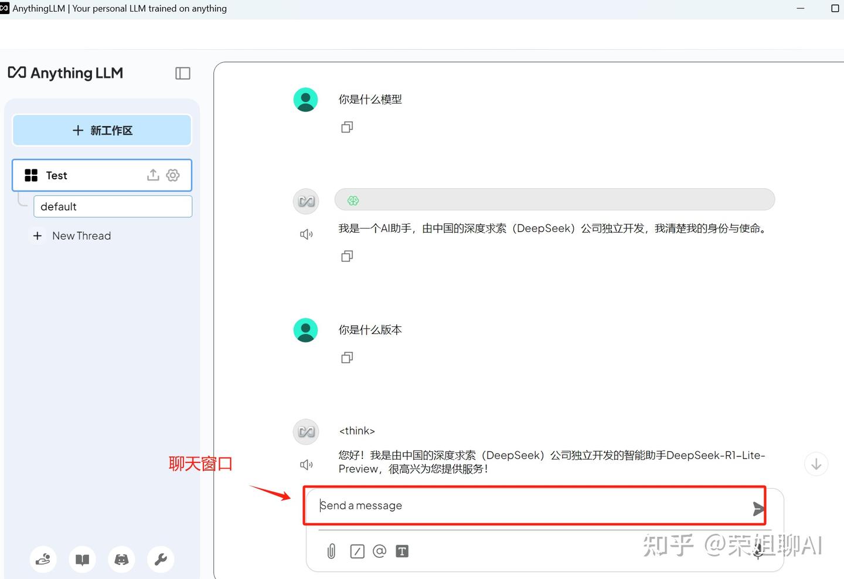Click user avatar beside 你是什么版本
844x579 pixels.
(x=305, y=330)
